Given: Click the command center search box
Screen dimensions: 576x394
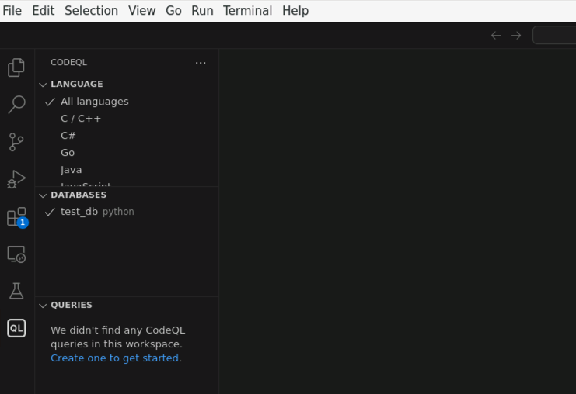Looking at the screenshot, I should pos(555,35).
